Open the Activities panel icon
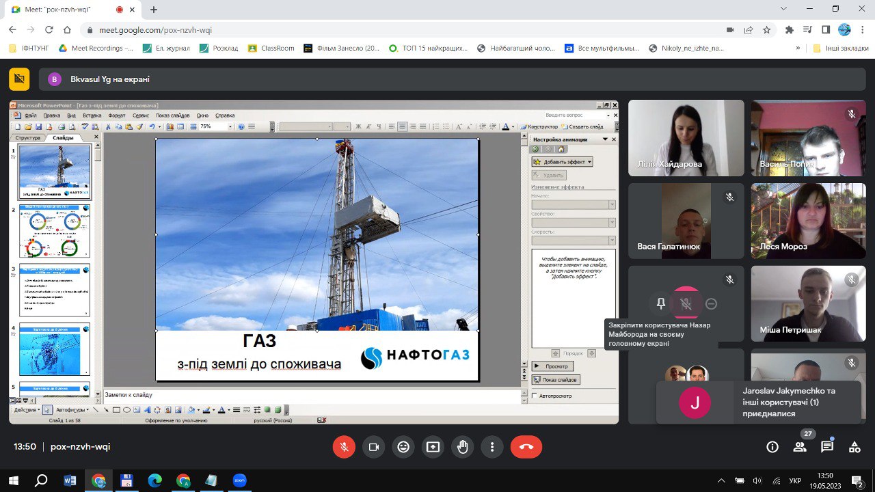Image resolution: width=875 pixels, height=492 pixels. point(854,447)
